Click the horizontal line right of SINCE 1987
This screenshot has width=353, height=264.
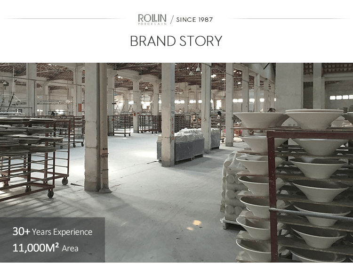[289, 18]
